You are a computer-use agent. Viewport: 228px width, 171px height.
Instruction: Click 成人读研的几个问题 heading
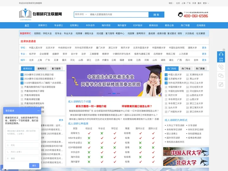(79, 102)
